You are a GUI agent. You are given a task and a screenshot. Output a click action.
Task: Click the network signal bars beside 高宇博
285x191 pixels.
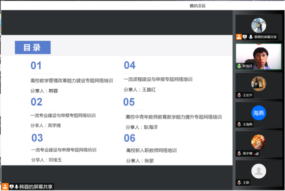point(256,153)
